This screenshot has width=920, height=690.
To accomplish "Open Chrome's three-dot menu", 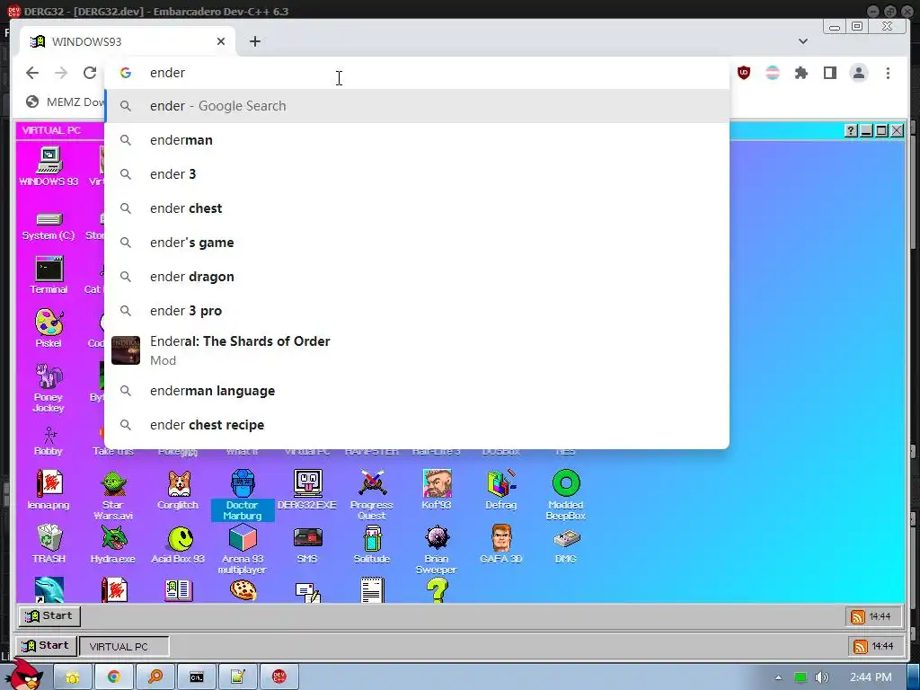I will (x=888, y=73).
